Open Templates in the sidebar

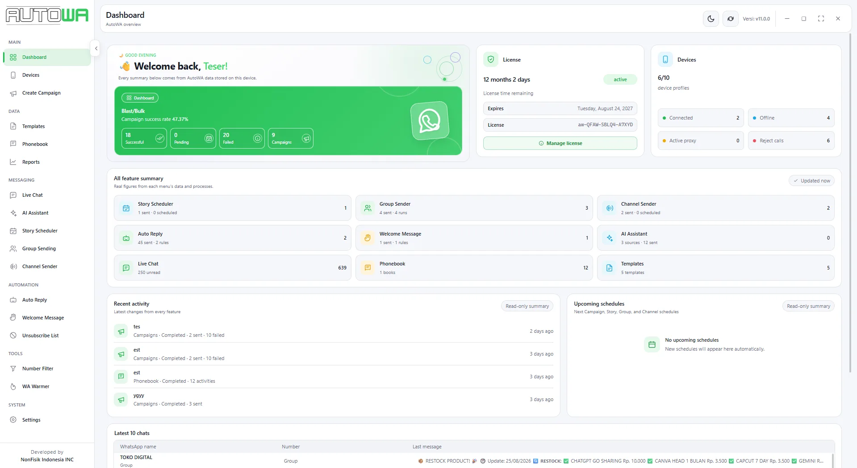(x=47, y=126)
